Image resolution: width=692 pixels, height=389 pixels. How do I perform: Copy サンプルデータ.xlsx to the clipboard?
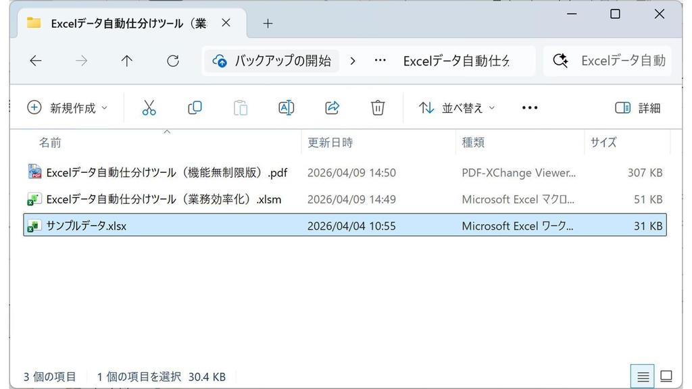195,107
